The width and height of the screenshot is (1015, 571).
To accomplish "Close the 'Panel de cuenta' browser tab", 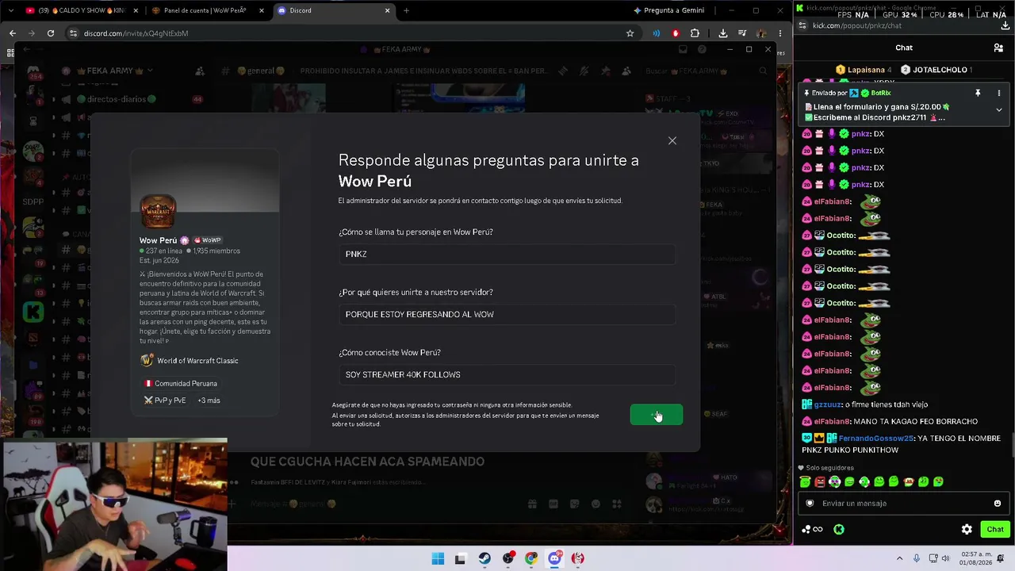I will tap(262, 10).
